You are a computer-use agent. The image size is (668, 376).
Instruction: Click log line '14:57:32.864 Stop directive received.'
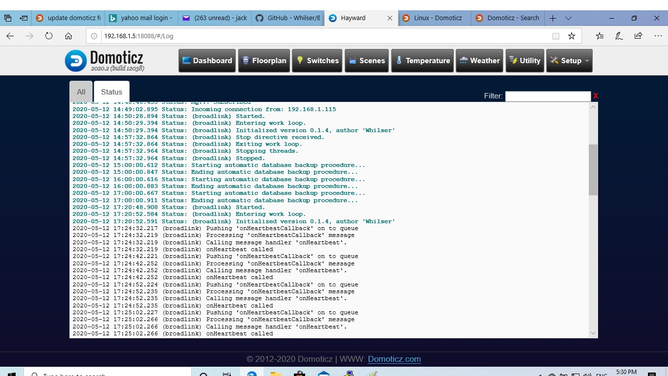199,137
